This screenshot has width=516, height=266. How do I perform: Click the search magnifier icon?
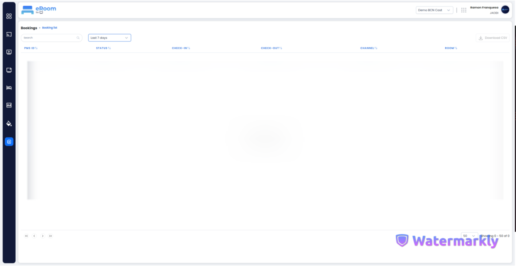point(78,38)
